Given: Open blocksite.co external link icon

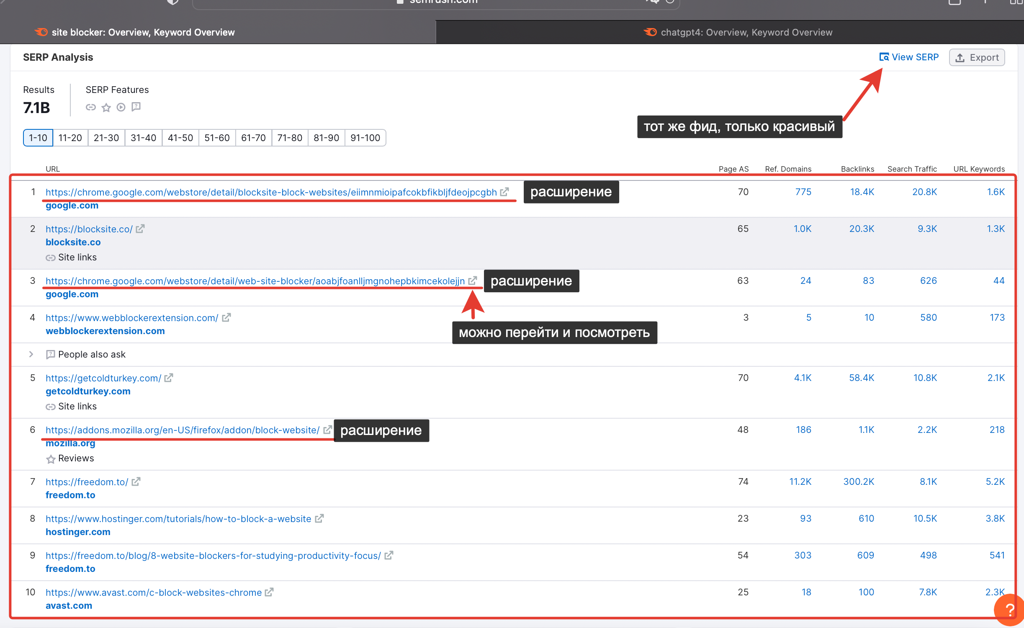Looking at the screenshot, I should (x=140, y=229).
